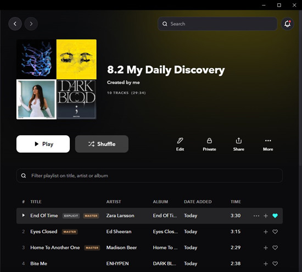Open artist Ed Sheeran
The width and height of the screenshot is (302, 272).
tap(119, 231)
